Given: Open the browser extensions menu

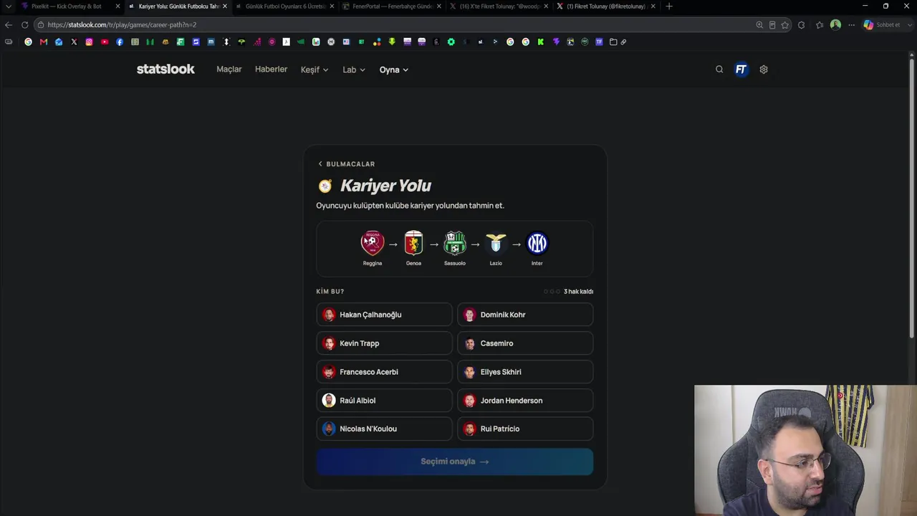Looking at the screenshot, I should pyautogui.click(x=802, y=24).
